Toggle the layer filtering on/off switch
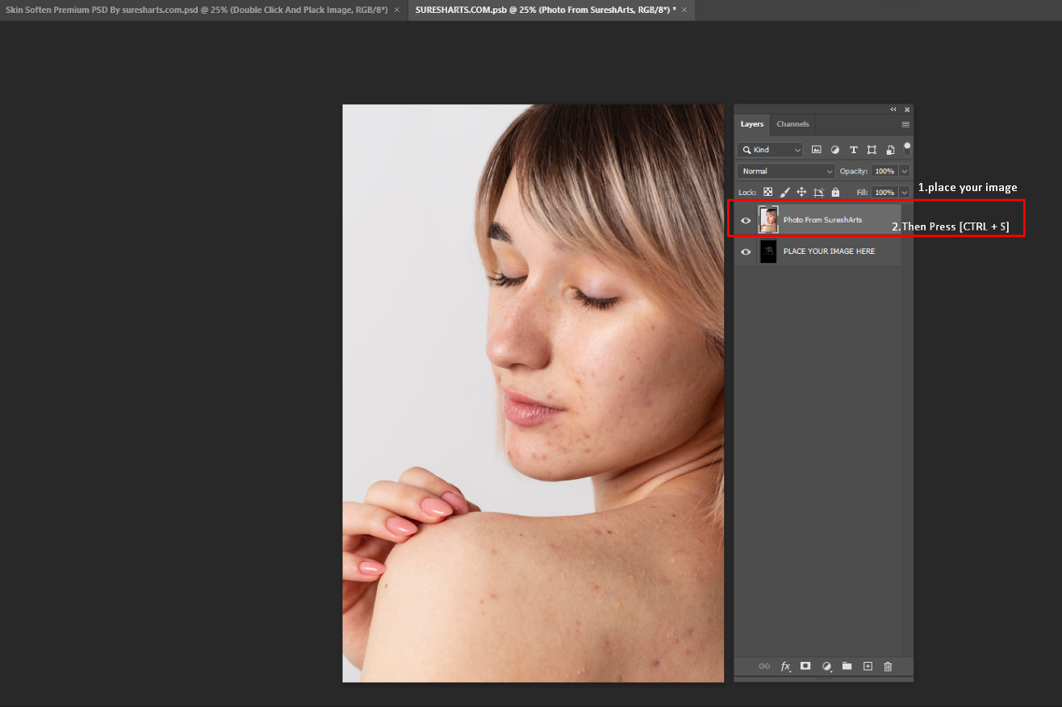Viewport: 1062px width, 707px height. click(907, 148)
